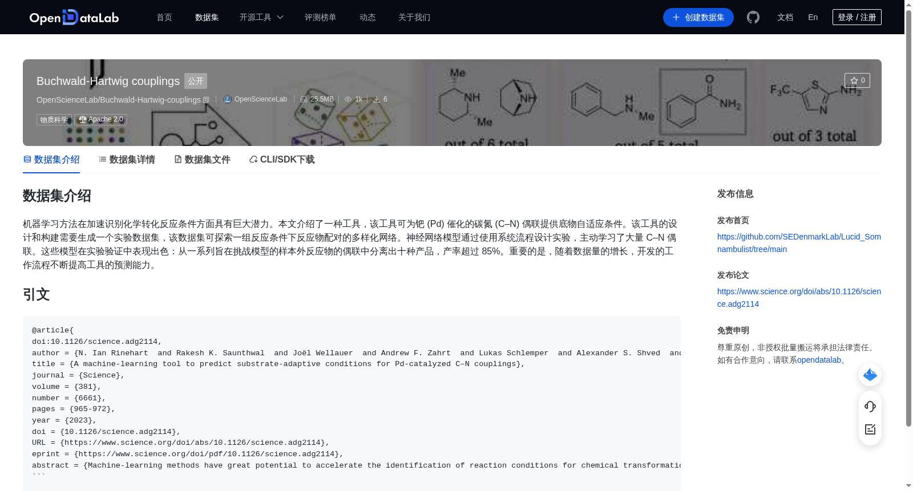Click the 公开 visibility badge

click(196, 81)
